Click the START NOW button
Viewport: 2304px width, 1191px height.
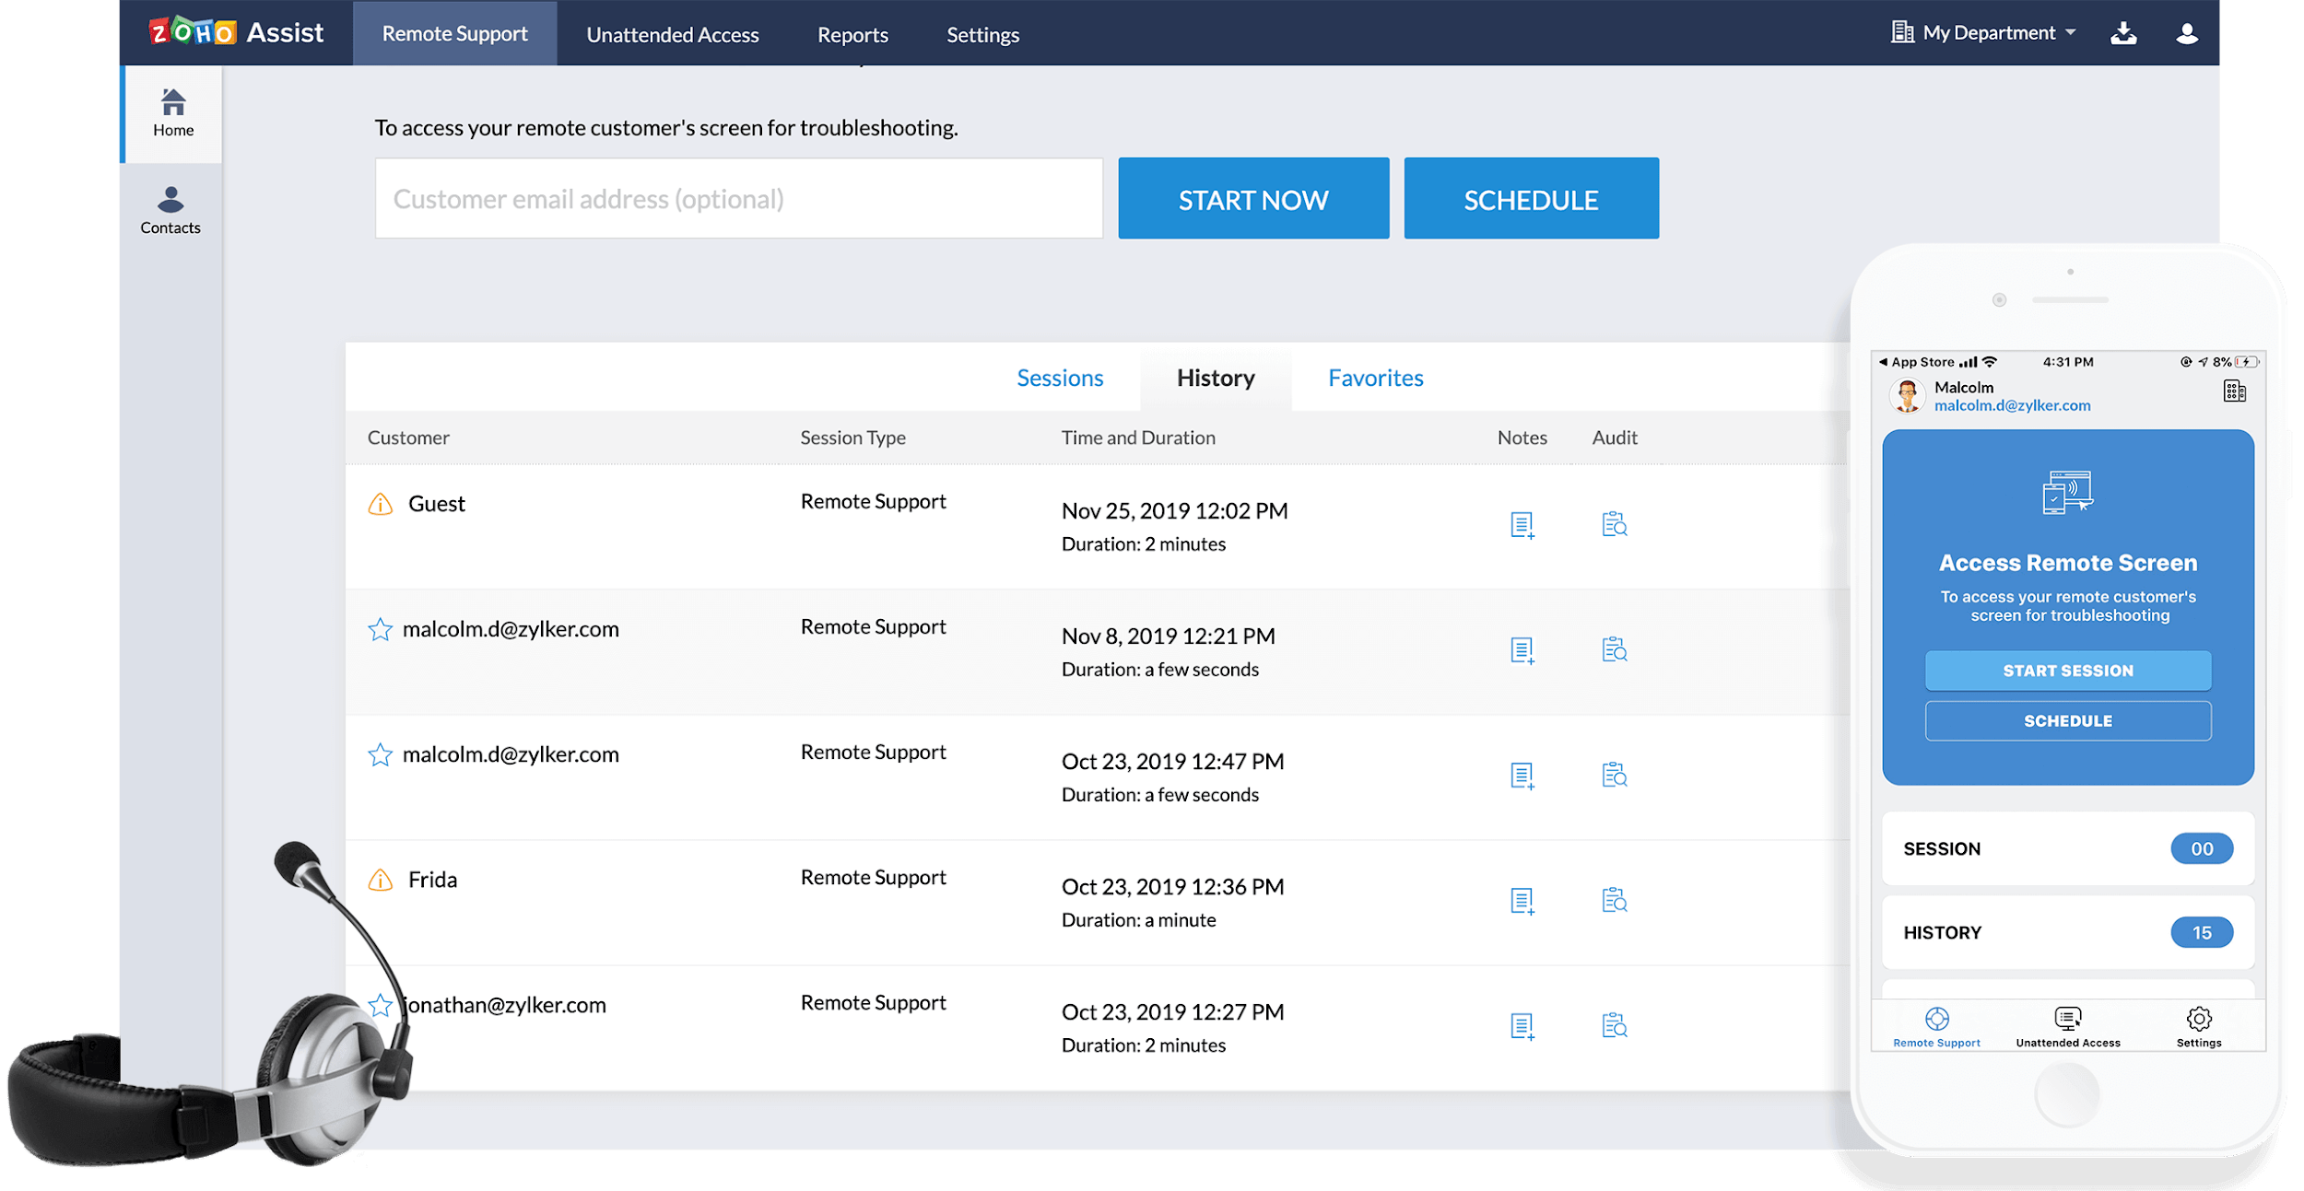[x=1253, y=198]
